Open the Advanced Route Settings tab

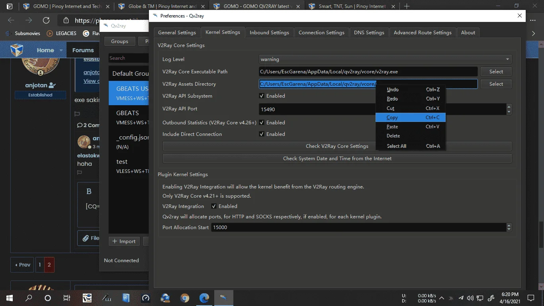coord(423,33)
